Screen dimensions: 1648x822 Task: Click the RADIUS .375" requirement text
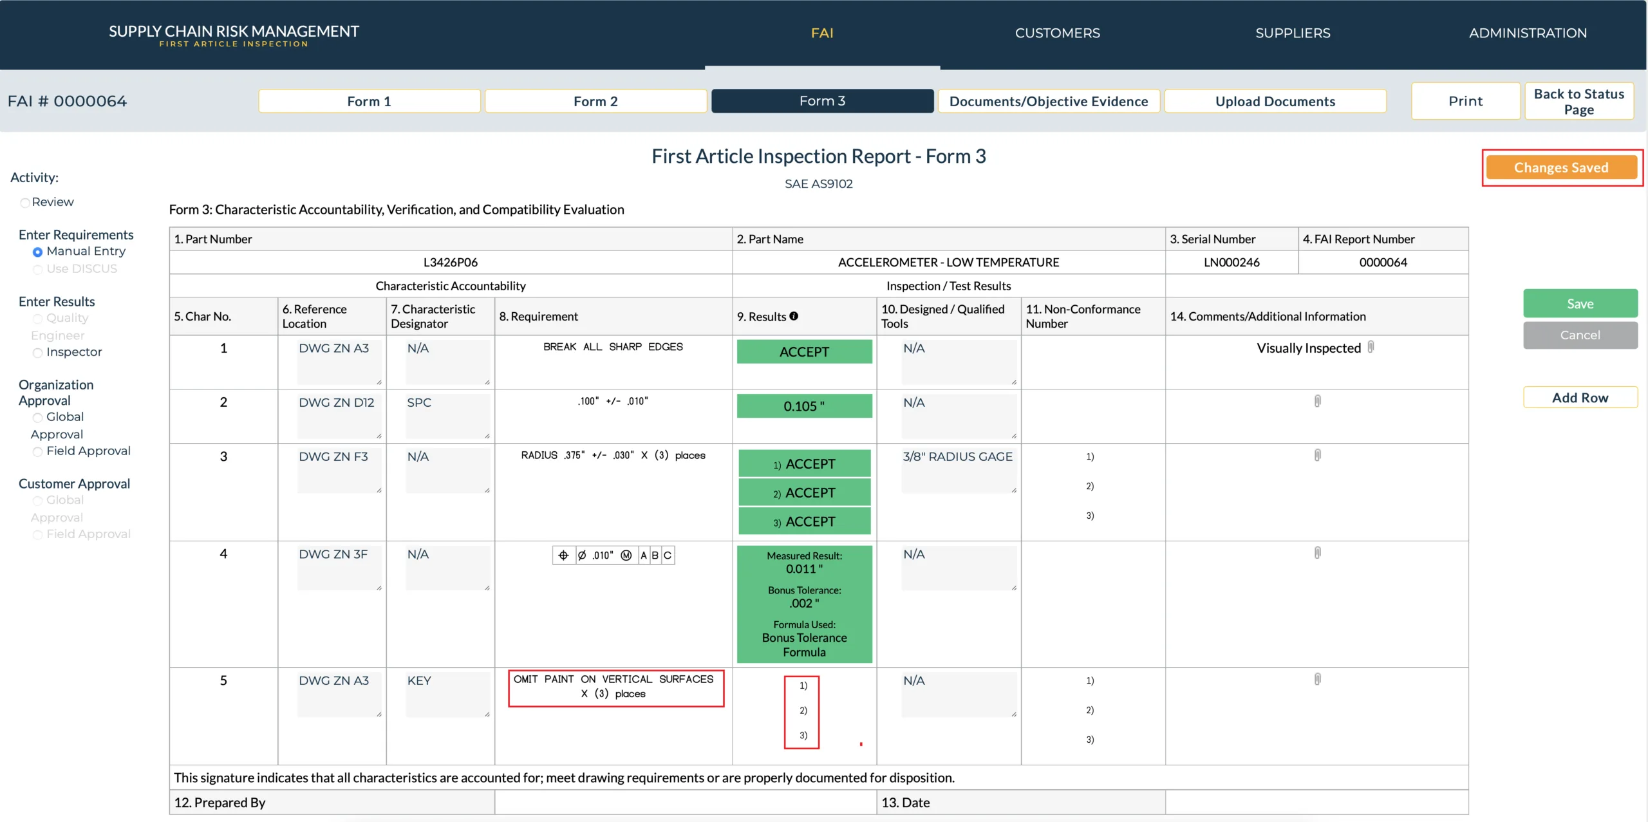tap(613, 455)
